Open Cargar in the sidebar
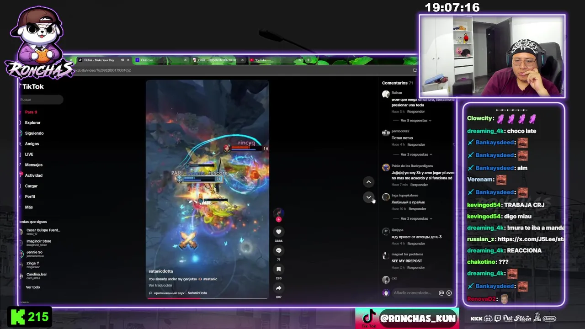585x329 pixels. point(31,186)
